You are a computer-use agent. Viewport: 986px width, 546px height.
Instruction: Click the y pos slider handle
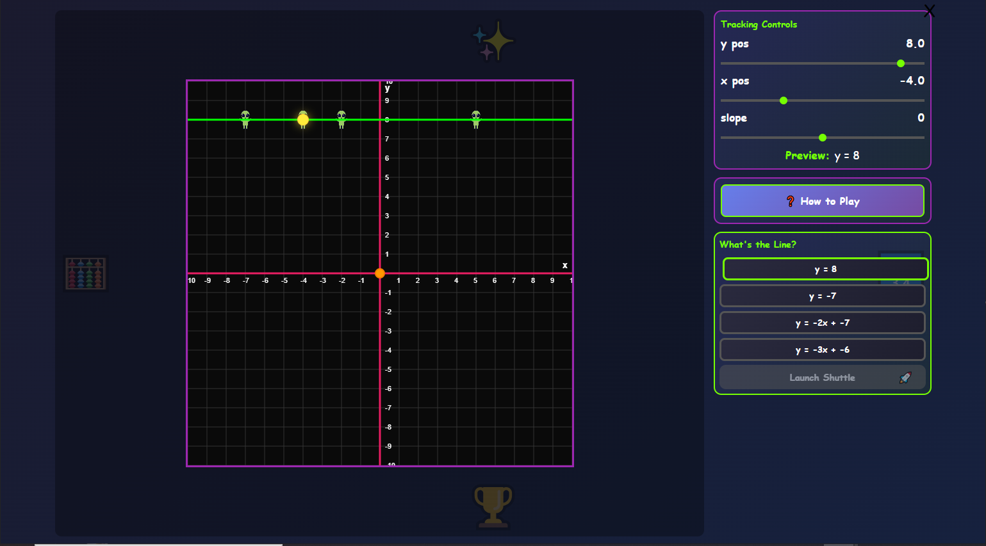(901, 63)
